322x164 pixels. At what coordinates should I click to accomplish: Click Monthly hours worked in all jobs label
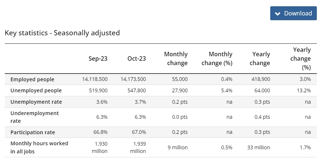(39, 147)
